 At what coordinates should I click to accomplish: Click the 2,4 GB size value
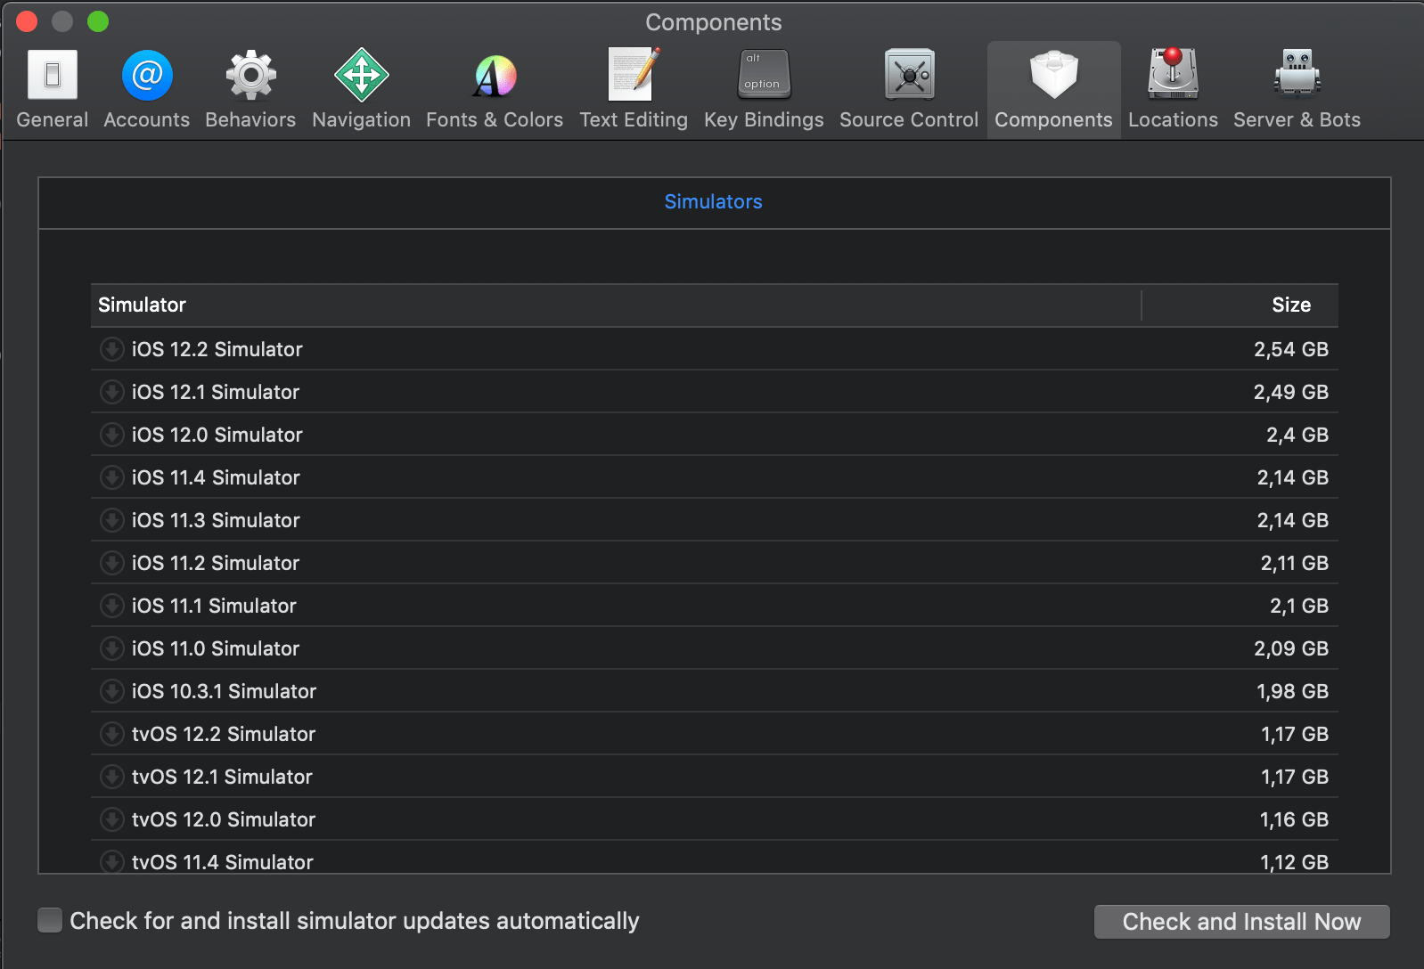click(x=1297, y=435)
